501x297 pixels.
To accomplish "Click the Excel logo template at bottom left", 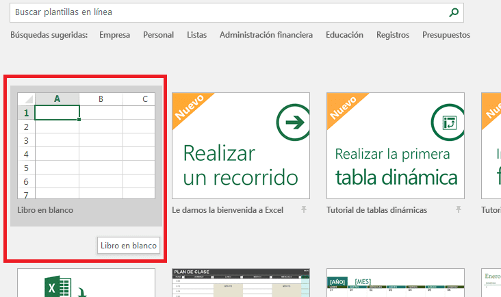I will (86, 284).
